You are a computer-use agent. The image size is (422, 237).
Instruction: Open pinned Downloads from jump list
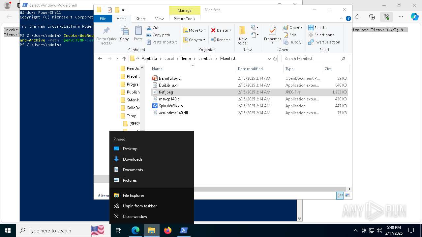152,159
